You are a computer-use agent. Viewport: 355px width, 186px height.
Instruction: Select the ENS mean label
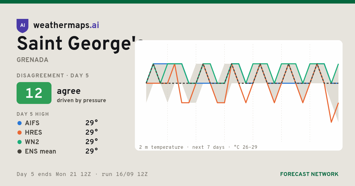pos(41,151)
